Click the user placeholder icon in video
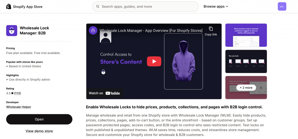The image size is (298, 139). click(x=105, y=37)
